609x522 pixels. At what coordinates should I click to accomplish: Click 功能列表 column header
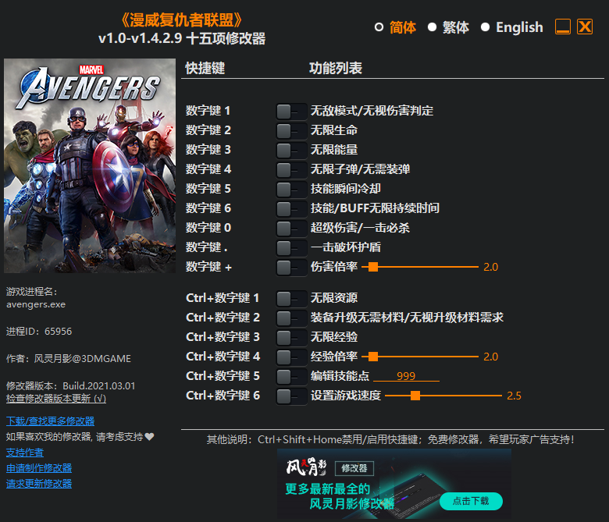coord(336,69)
